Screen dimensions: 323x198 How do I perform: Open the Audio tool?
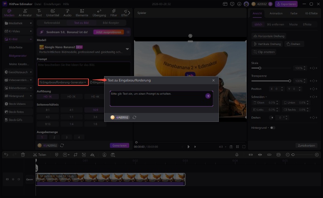[67, 13]
